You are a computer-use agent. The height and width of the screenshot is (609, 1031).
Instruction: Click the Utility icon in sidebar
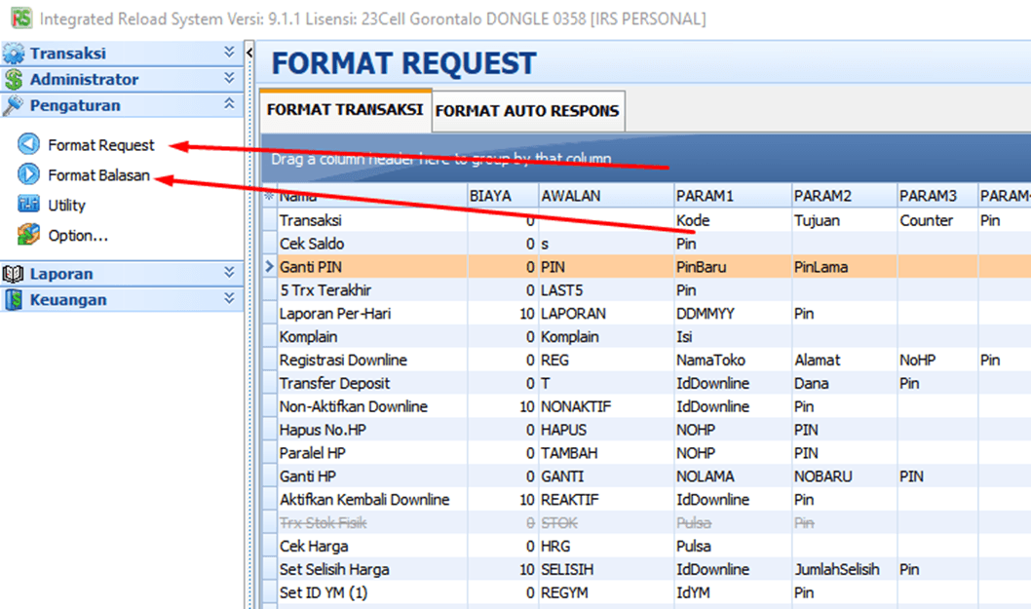coord(29,205)
